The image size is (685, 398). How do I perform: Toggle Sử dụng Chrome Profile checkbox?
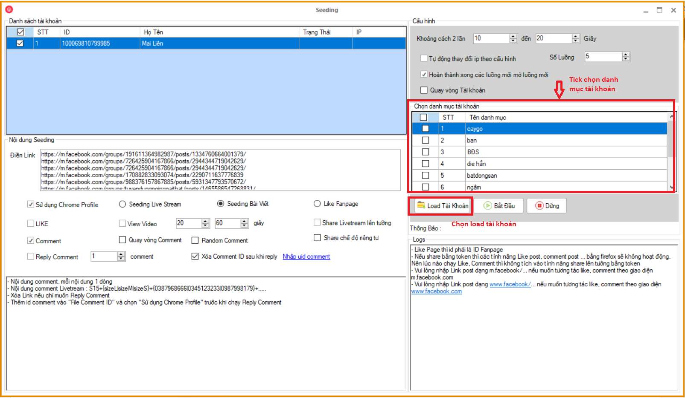click(31, 204)
